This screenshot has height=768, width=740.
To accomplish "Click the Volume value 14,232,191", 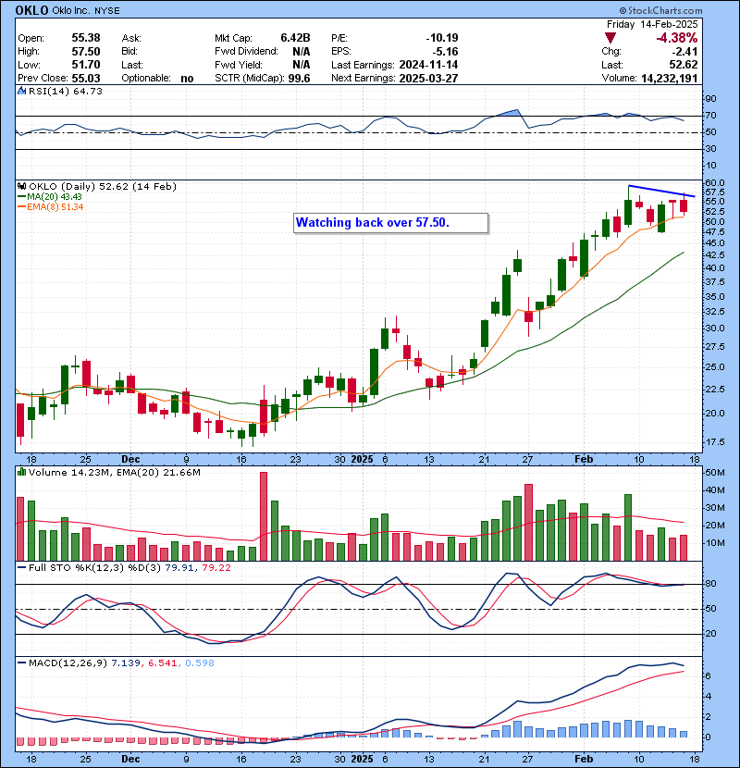I will tap(669, 78).
